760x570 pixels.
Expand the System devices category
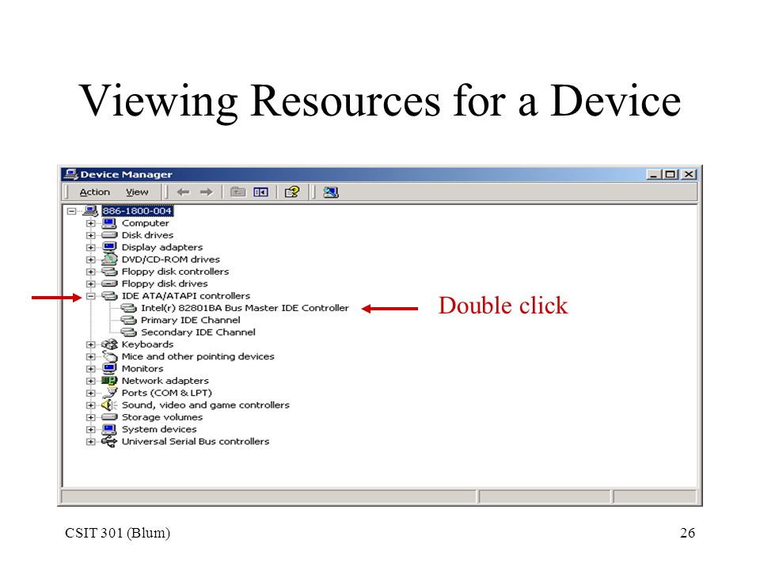[x=90, y=429]
